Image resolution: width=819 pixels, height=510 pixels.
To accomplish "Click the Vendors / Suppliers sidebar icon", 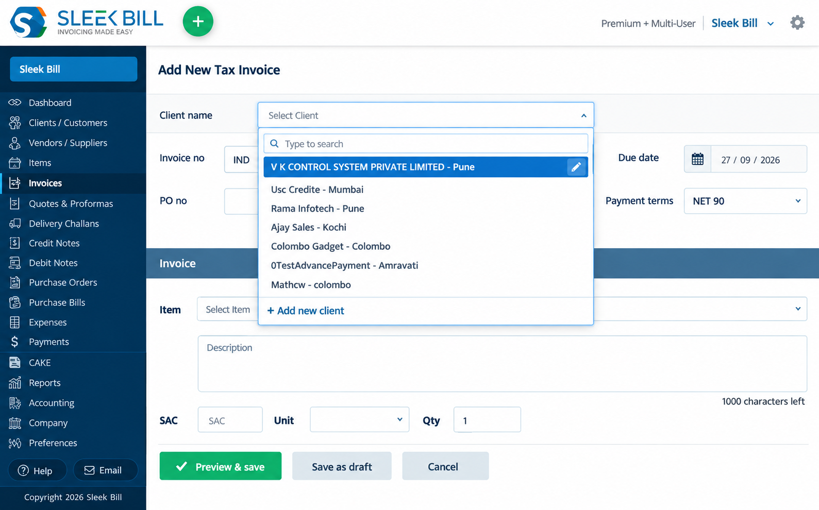I will tap(15, 143).
